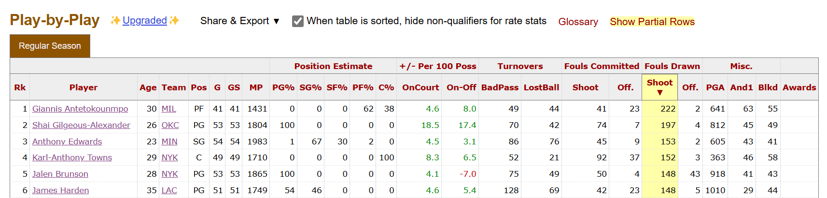Open the LAC team link
This screenshot has width=827, height=198.
[169, 190]
